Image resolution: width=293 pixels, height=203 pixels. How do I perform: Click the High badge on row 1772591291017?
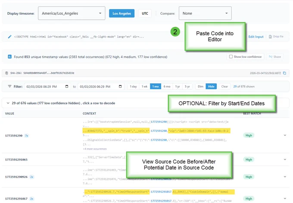click(249, 199)
